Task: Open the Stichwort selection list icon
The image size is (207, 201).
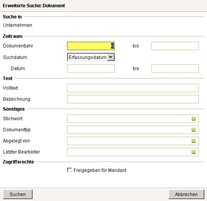Action: [x=194, y=119]
